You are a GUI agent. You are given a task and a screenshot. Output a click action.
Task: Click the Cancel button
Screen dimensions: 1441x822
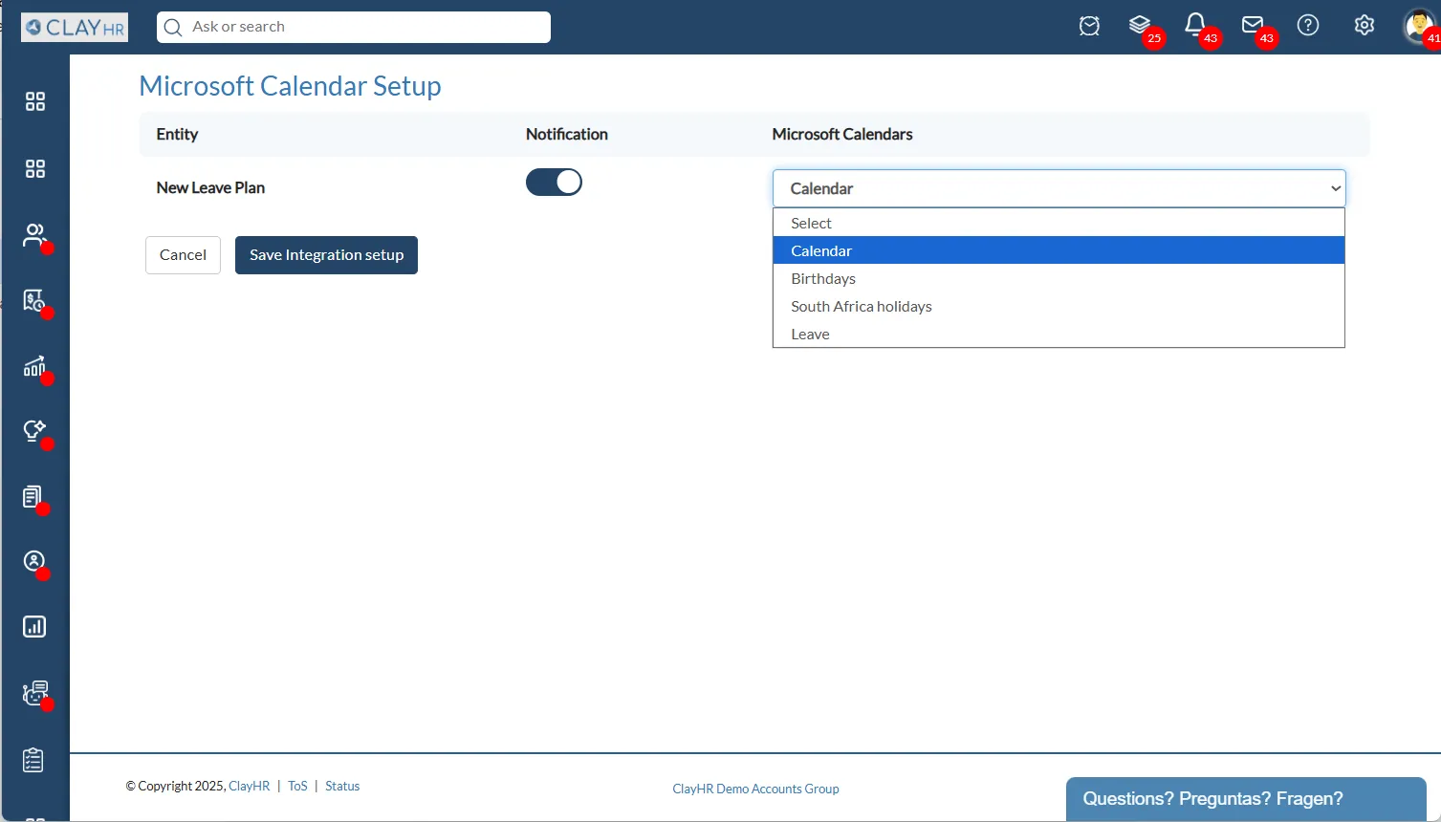tap(183, 255)
